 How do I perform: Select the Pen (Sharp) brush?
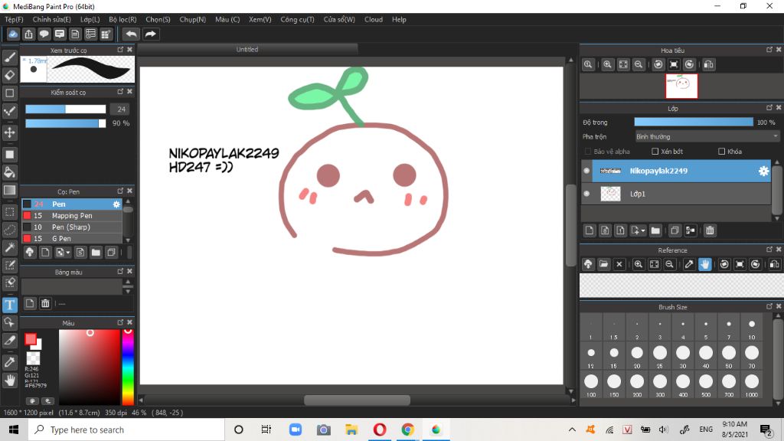72,227
